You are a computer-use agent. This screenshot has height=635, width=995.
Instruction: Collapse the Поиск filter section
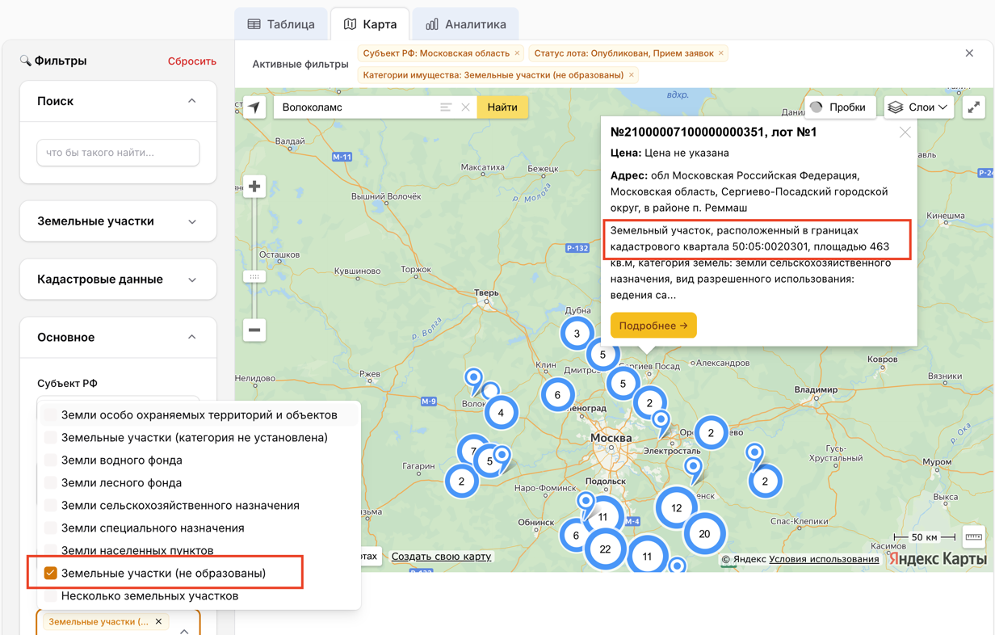(x=191, y=101)
